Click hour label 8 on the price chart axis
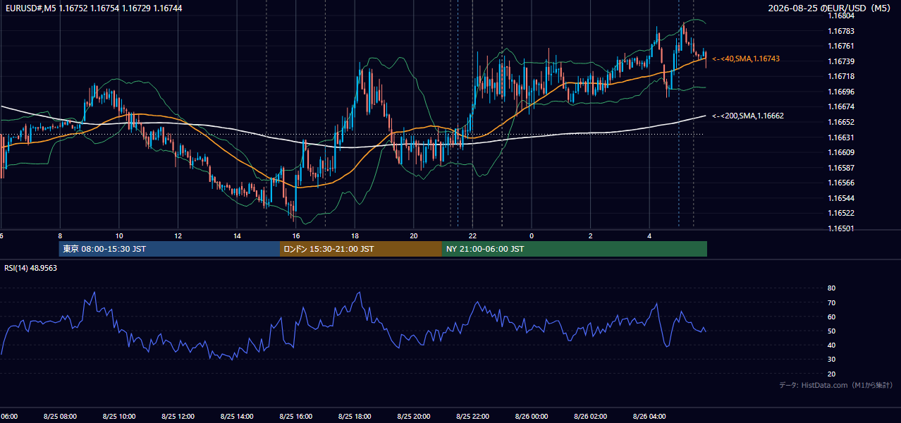The image size is (901, 423). [60, 235]
